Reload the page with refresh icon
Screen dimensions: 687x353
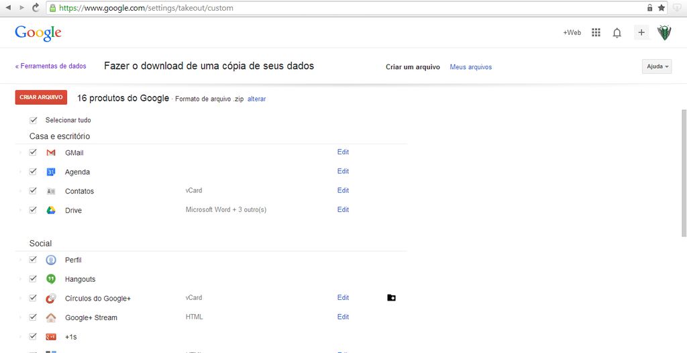click(36, 7)
